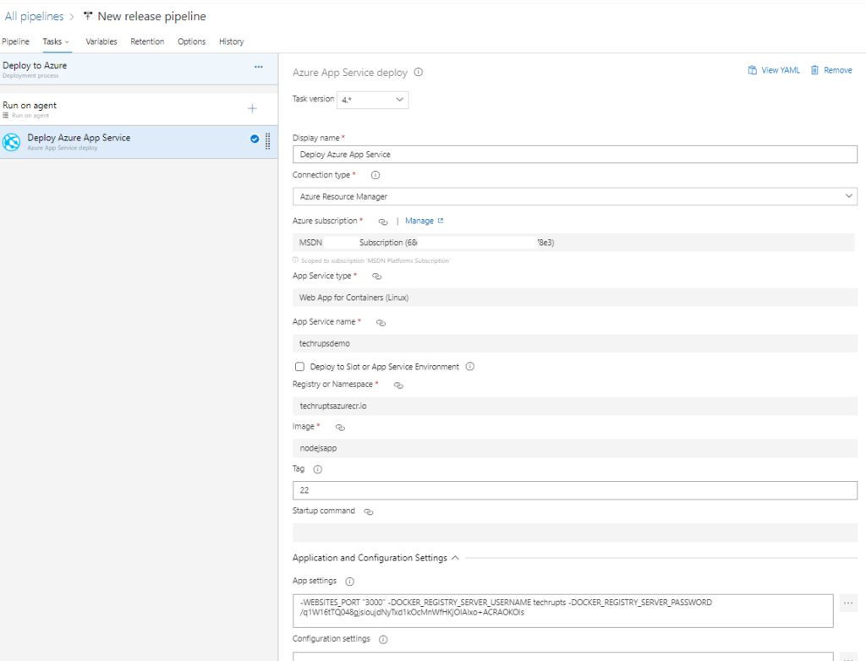Click the info icon beside Connection type
Viewport: 866px width, 661px height.
[x=375, y=175]
